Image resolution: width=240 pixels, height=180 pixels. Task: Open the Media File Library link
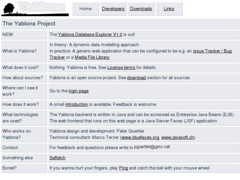point(92,57)
